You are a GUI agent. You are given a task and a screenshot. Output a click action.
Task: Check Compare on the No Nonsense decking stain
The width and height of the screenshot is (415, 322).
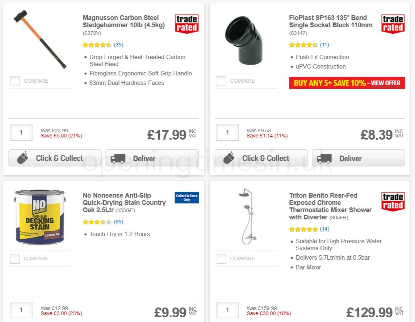coord(14,259)
